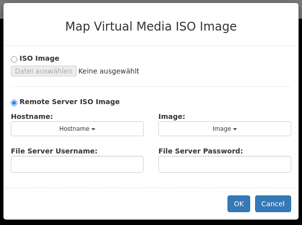The image size is (302, 225).
Task: Click the 'Keine ausgewählt' file status text
Action: point(109,71)
